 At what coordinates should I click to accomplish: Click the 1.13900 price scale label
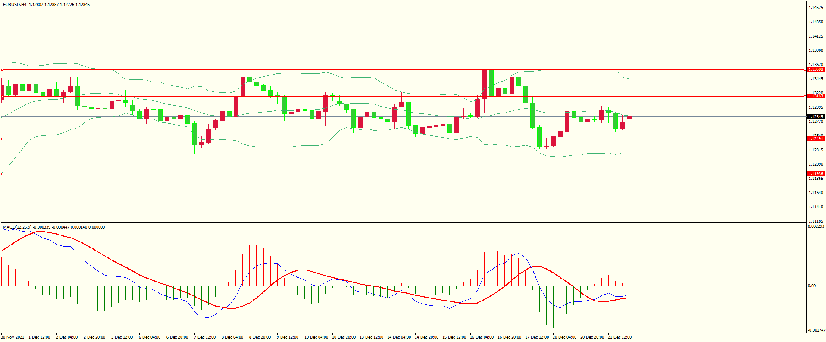point(816,50)
